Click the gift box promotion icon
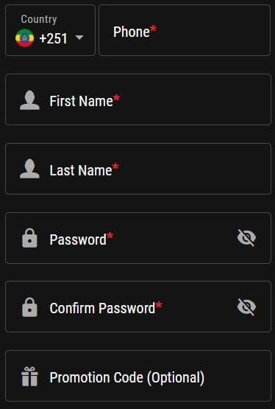Screen dimensions: 275x409 [29, 376]
